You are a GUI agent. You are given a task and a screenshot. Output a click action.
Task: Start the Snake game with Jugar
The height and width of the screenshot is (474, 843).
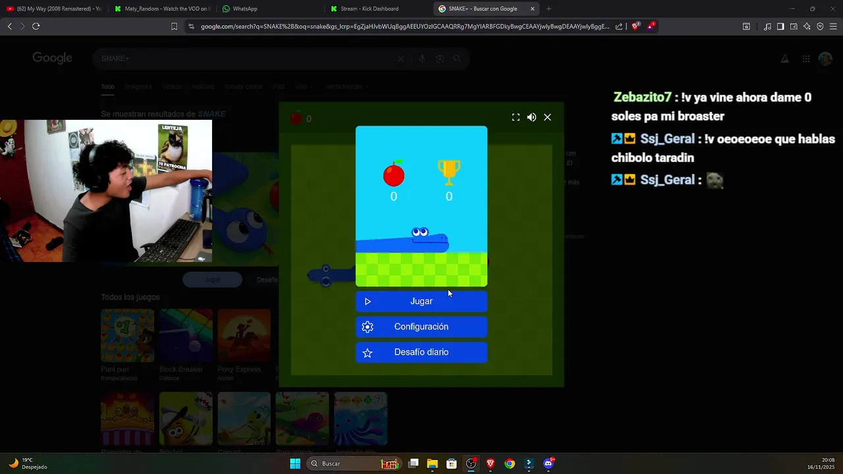coord(421,302)
